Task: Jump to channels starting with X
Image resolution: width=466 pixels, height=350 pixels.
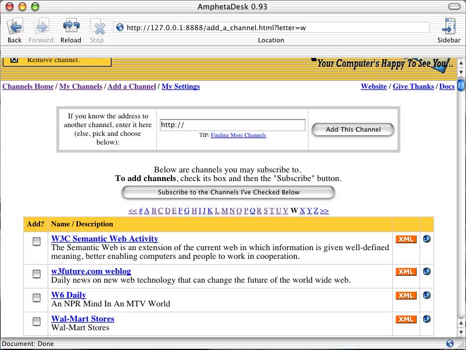Action: pos(303,211)
